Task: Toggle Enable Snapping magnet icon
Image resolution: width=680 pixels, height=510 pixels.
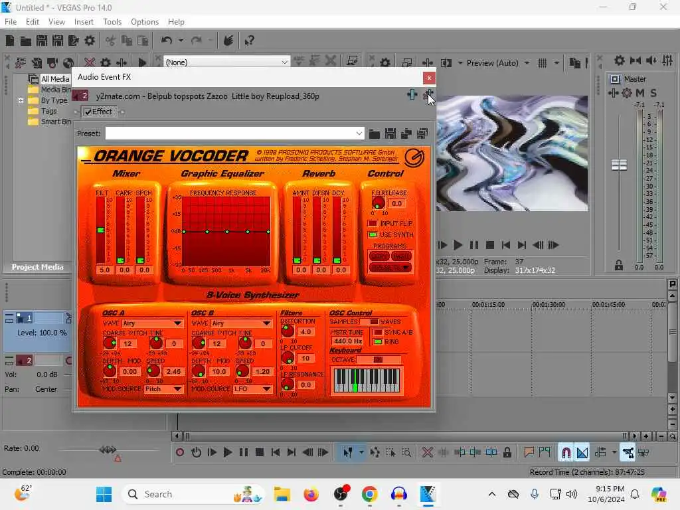Action: [566, 452]
